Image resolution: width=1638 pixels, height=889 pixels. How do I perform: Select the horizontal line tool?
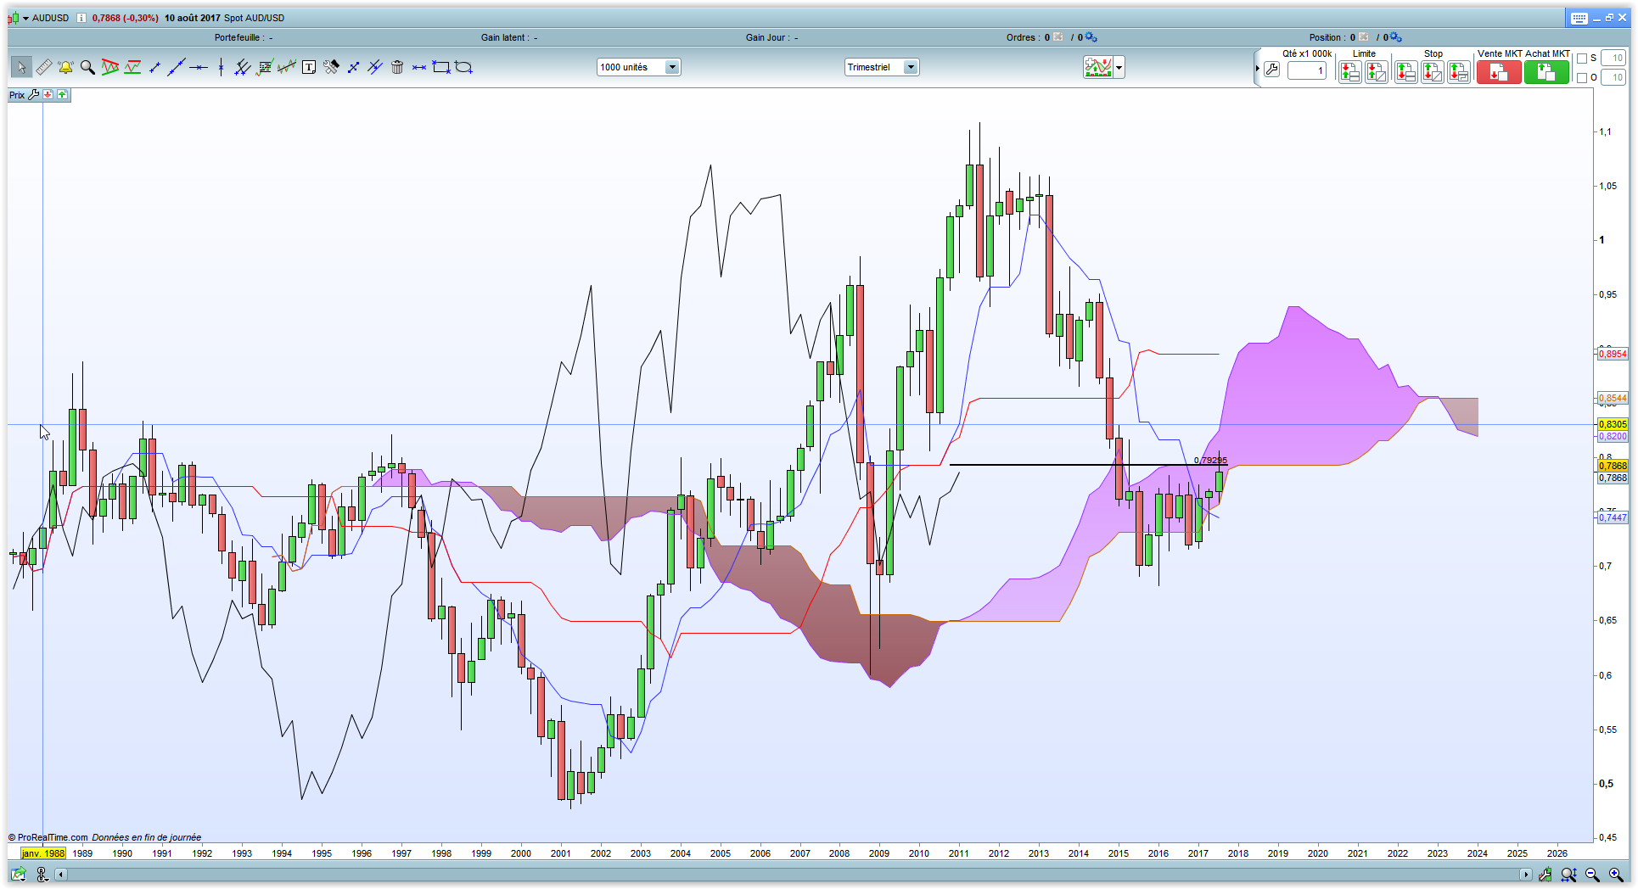(x=199, y=67)
